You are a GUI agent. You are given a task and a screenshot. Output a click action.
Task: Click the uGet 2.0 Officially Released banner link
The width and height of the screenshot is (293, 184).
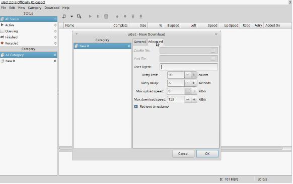23,2
